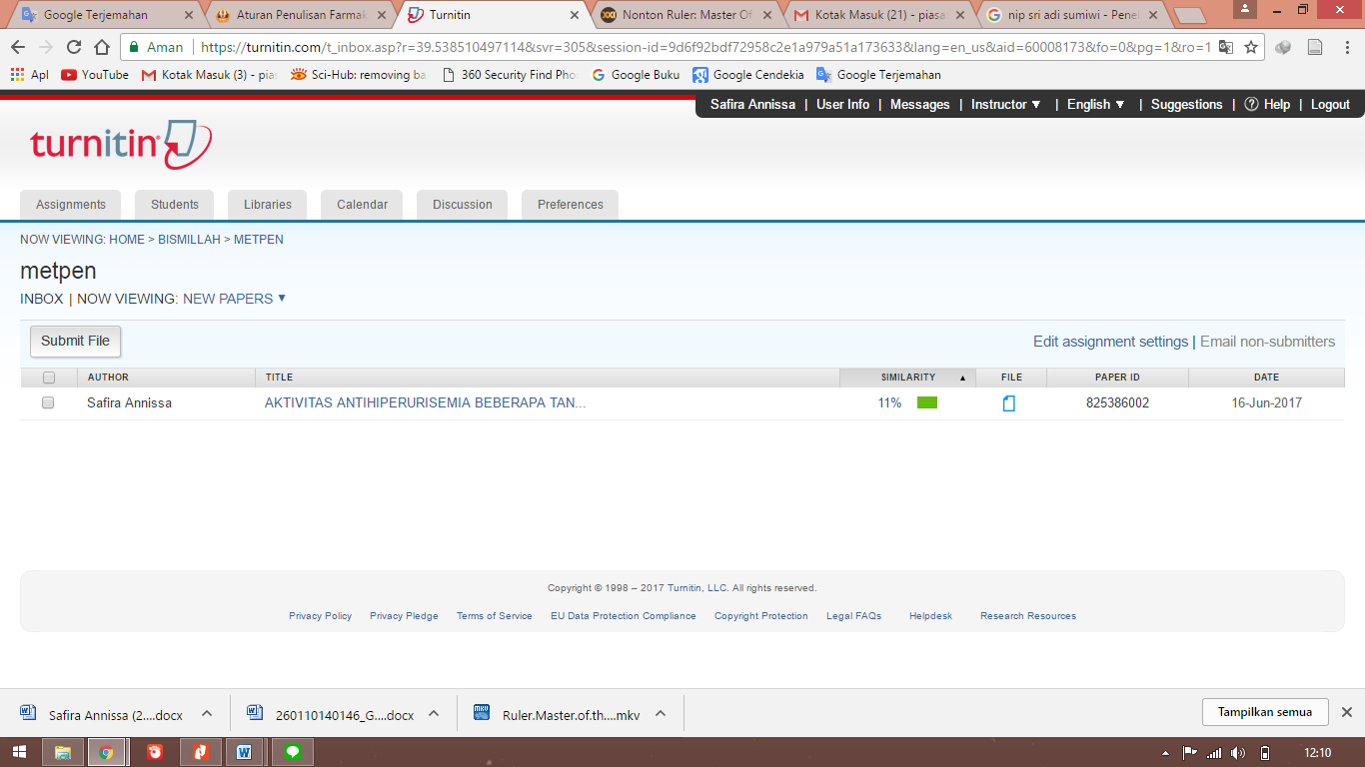
Task: Open the Sci-Hub bookmark
Action: click(x=358, y=75)
